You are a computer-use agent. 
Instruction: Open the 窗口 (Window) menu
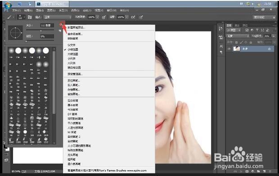pyautogui.click(x=112, y=10)
